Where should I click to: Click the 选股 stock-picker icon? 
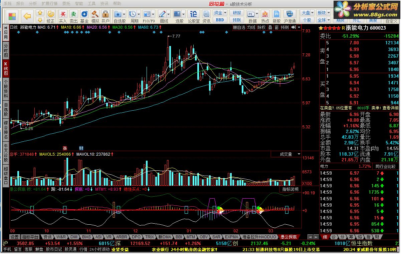[177, 14]
